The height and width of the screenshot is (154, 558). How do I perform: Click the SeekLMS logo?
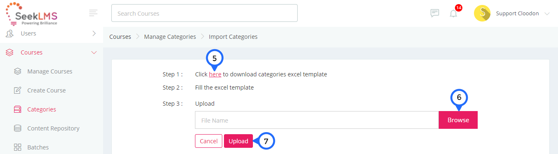pyautogui.click(x=31, y=14)
